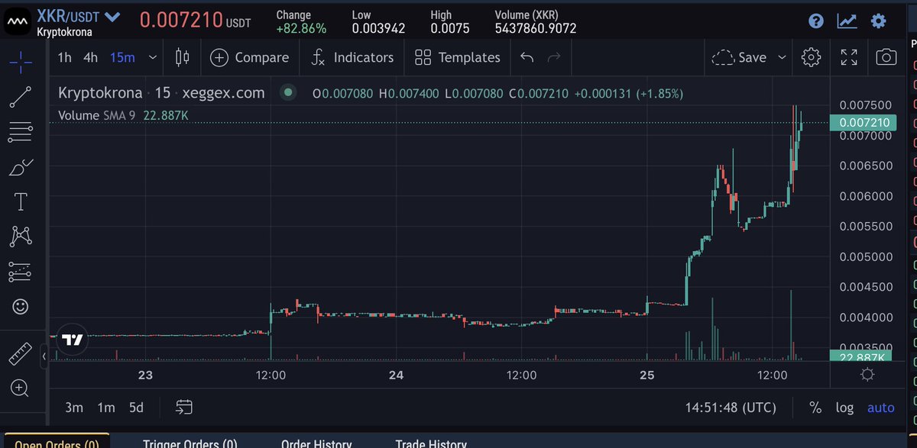Click the date label 23 on time axis

tap(145, 375)
